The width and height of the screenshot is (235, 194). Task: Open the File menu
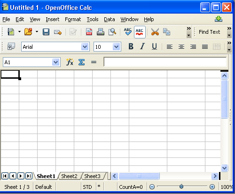pos(6,19)
